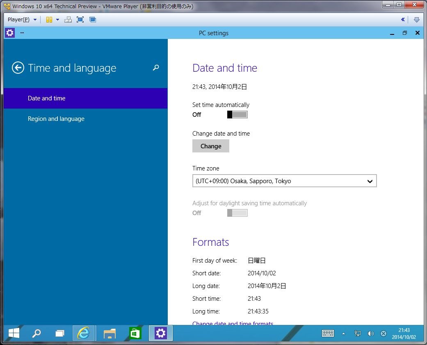Viewport: 427px width, 345px height.
Task: Expand the pause button dropdown arrow
Action: (x=57, y=20)
